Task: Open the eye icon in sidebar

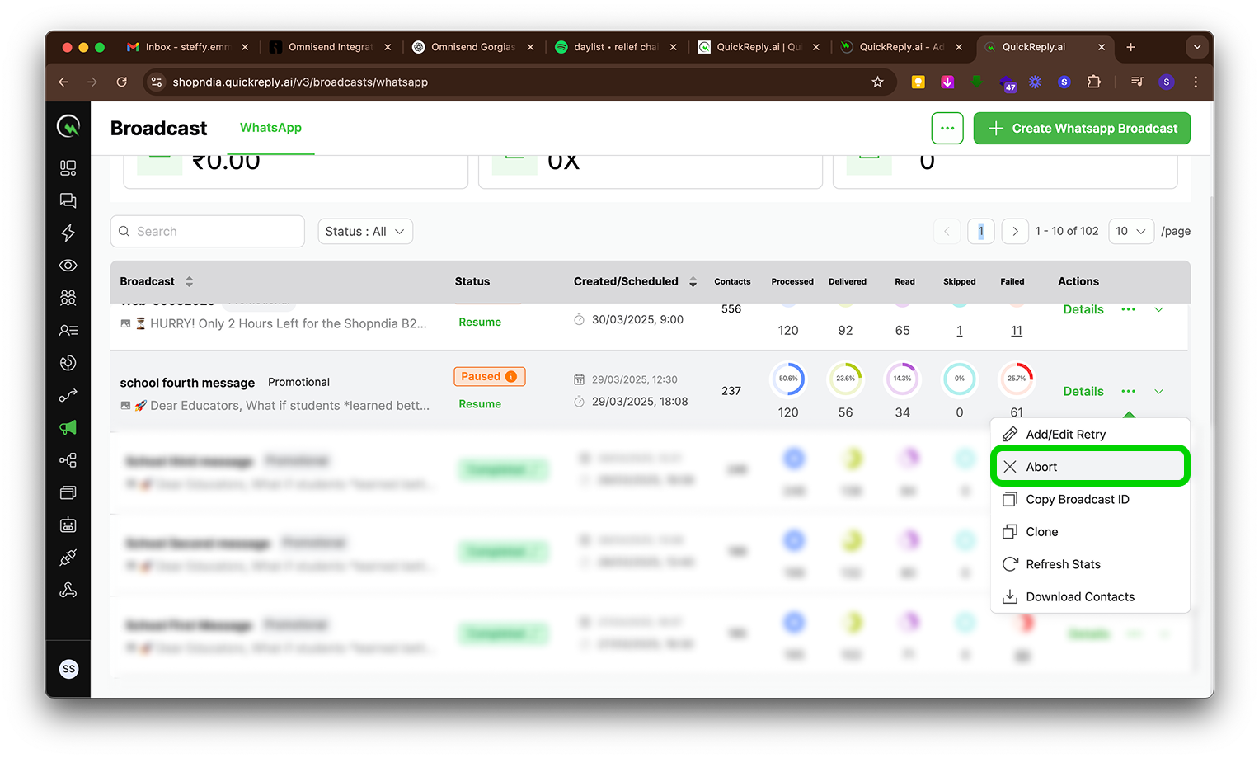Action: pyautogui.click(x=68, y=266)
